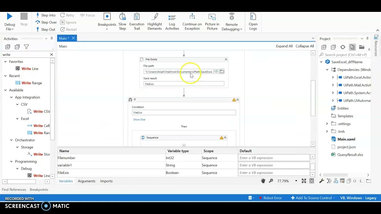The width and height of the screenshot is (381, 214).
Task: Clear the activities search 'write' text
Action: [x=51, y=55]
